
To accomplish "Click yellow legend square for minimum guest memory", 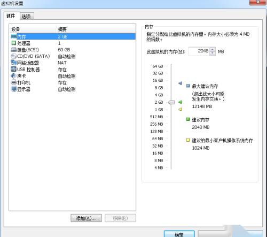I will coord(188,140).
